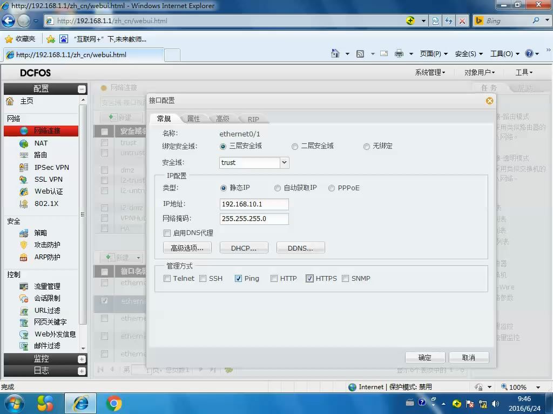Expand the 监控 sidebar section
The image size is (553, 414).
82,360
